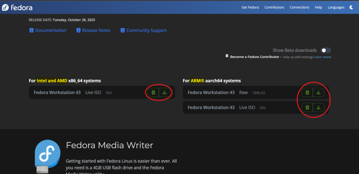The image size is (359, 174).
Task: Click the Fedora logo in the header
Action: [x=17, y=8]
